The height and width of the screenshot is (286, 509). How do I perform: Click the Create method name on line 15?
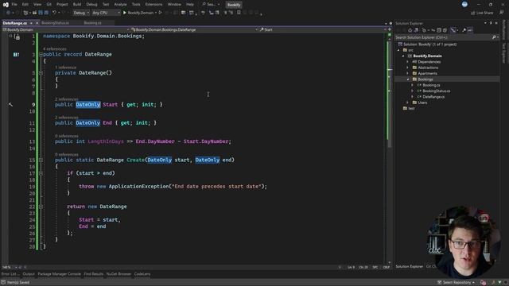pos(135,160)
